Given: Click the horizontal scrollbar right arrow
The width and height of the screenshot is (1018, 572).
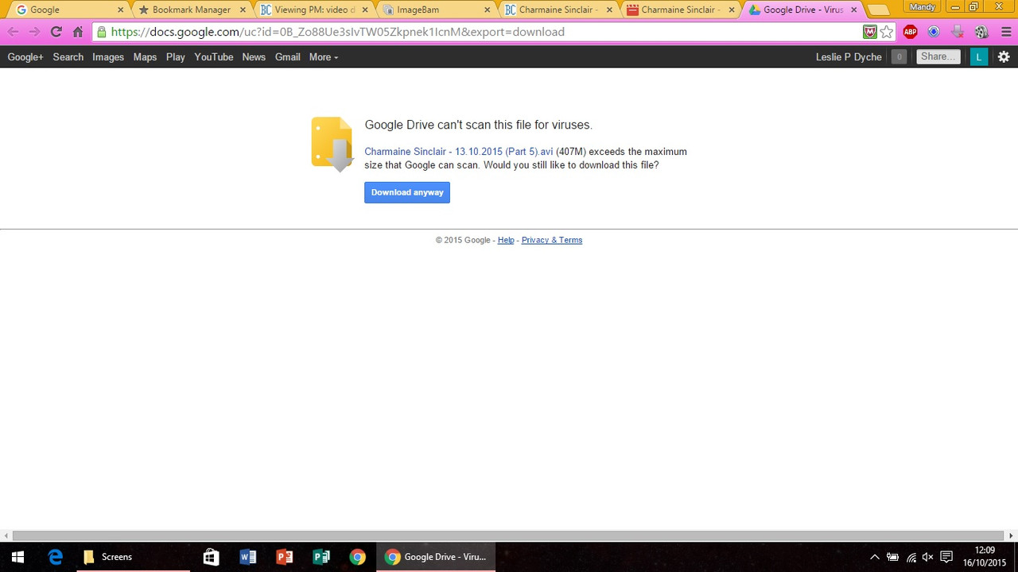Looking at the screenshot, I should click(1012, 536).
